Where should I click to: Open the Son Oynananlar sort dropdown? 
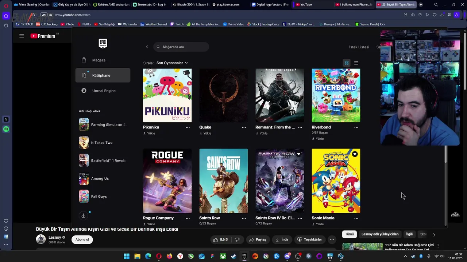pyautogui.click(x=172, y=63)
